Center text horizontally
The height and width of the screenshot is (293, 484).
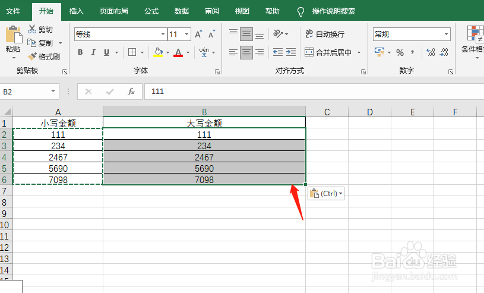click(x=246, y=52)
